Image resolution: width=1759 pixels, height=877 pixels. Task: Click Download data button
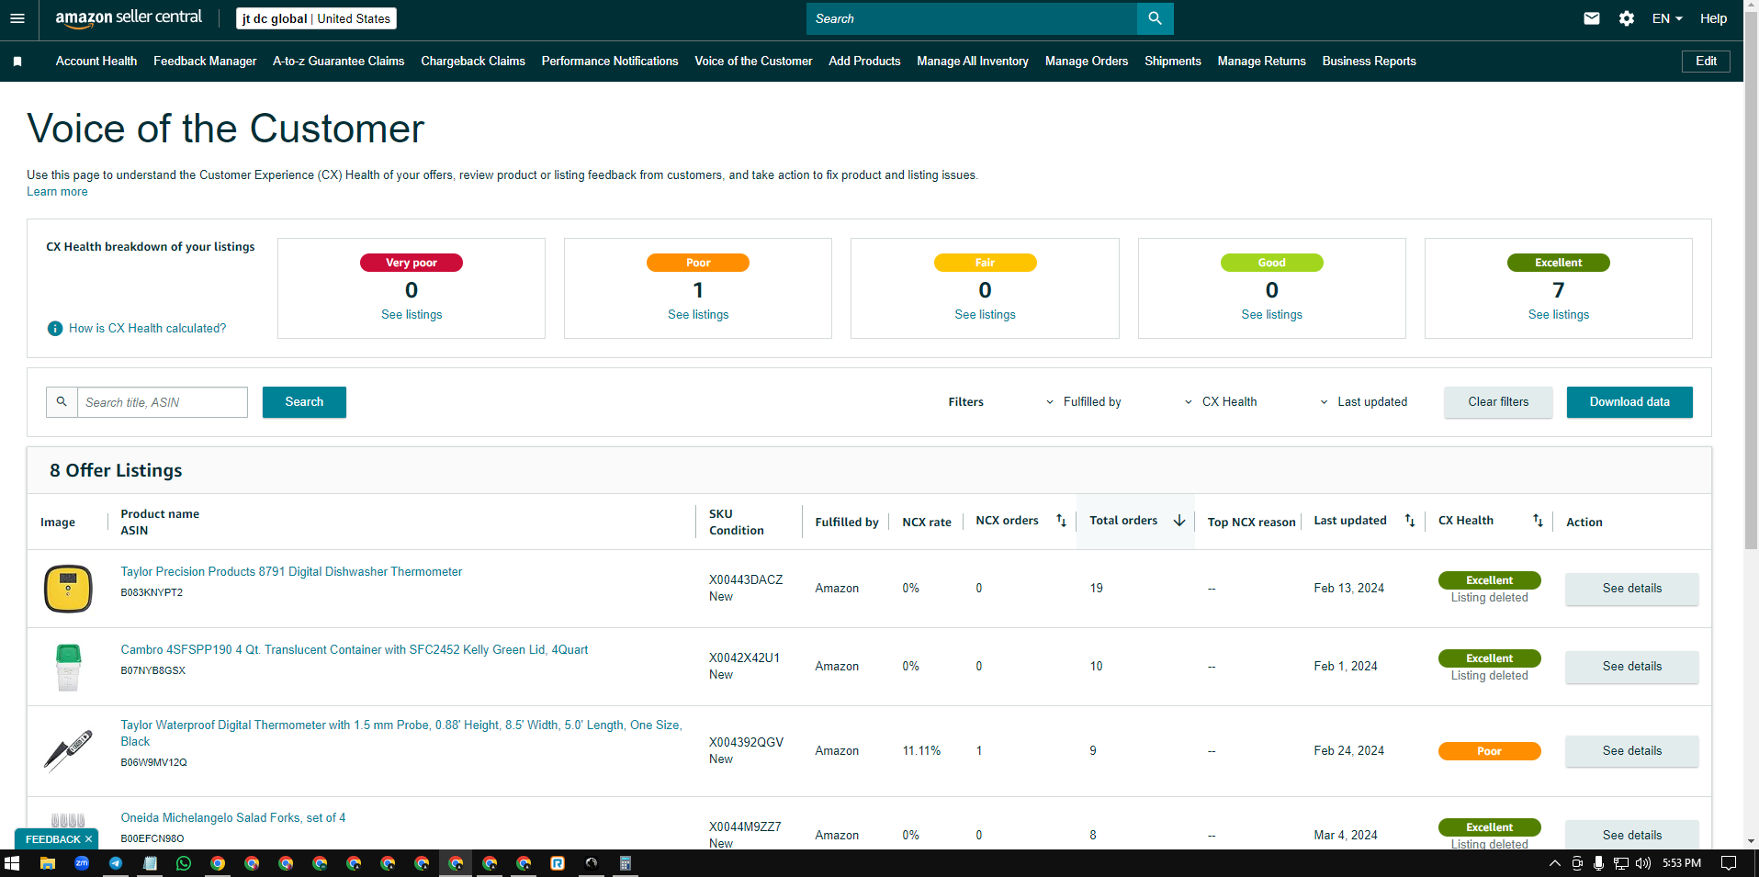(x=1629, y=402)
